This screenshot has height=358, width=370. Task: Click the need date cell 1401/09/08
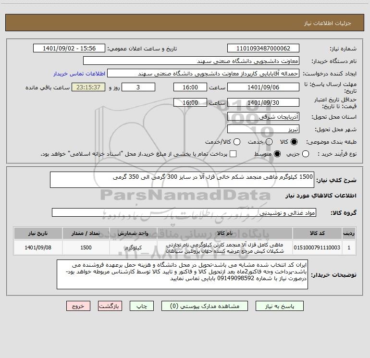point(38,247)
